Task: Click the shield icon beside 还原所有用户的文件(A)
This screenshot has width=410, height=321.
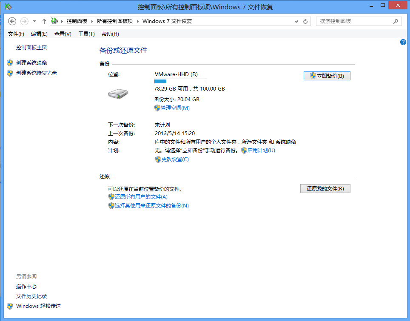Action: (111, 197)
